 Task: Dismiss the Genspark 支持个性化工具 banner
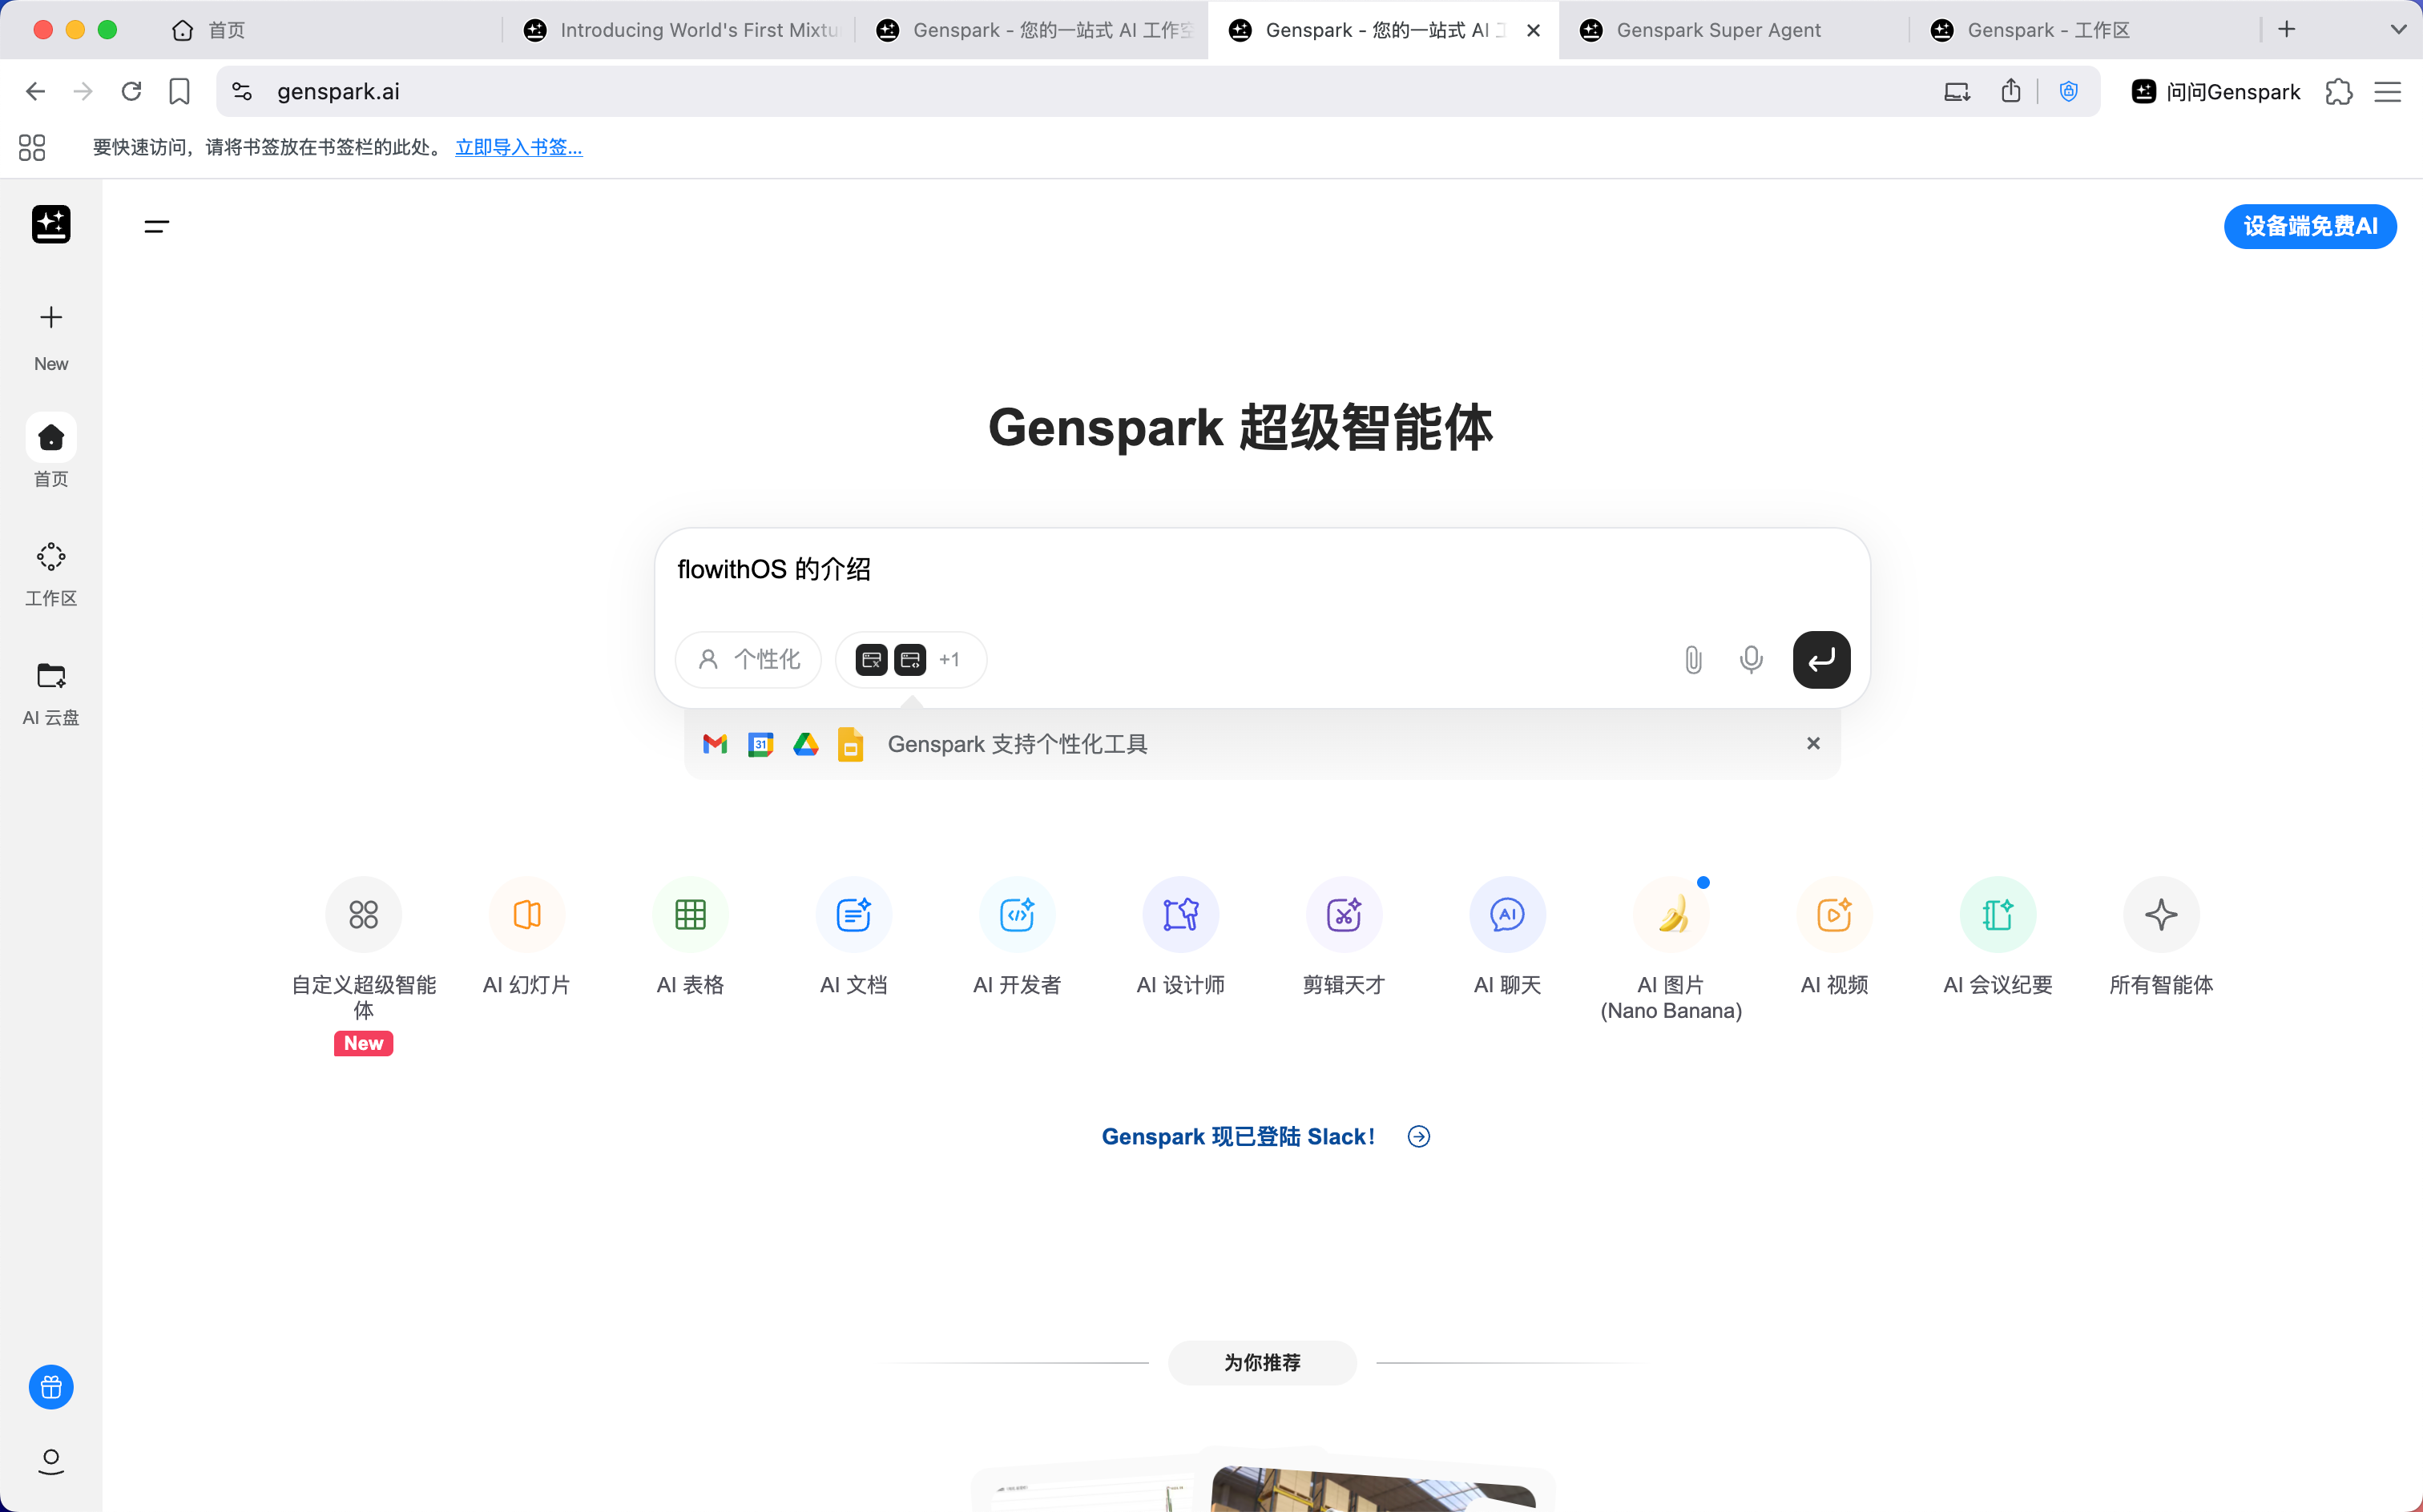[1812, 743]
